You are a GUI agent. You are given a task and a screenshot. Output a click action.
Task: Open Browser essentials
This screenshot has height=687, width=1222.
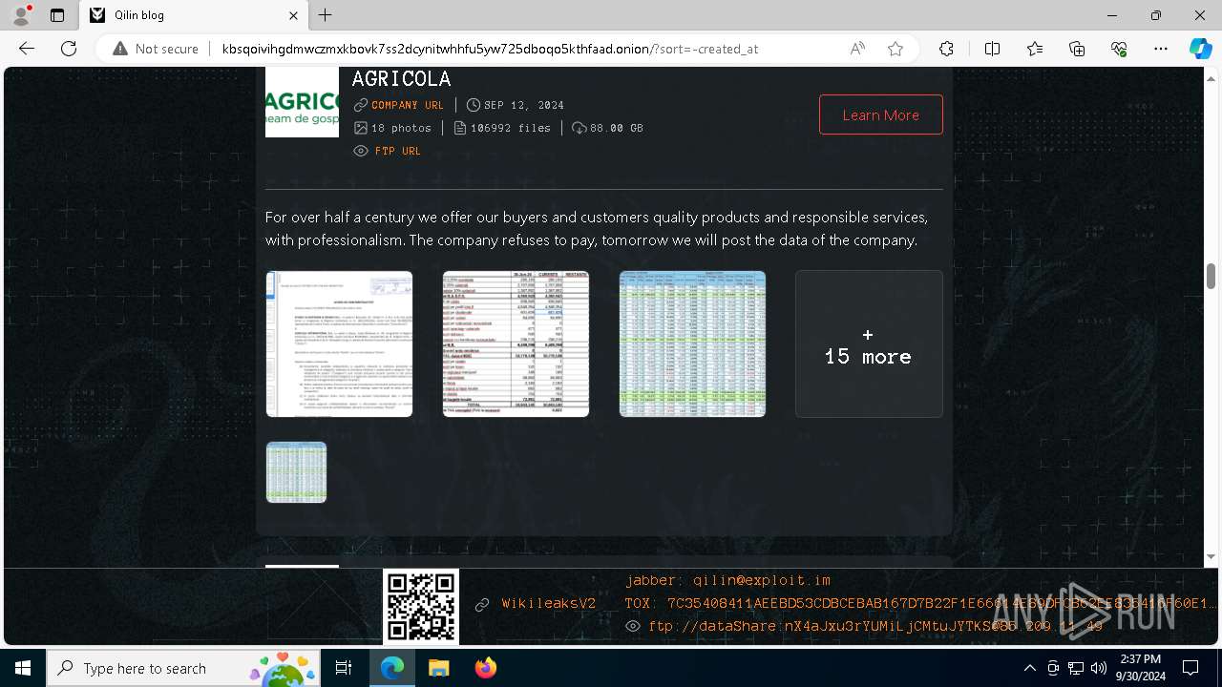1119,49
